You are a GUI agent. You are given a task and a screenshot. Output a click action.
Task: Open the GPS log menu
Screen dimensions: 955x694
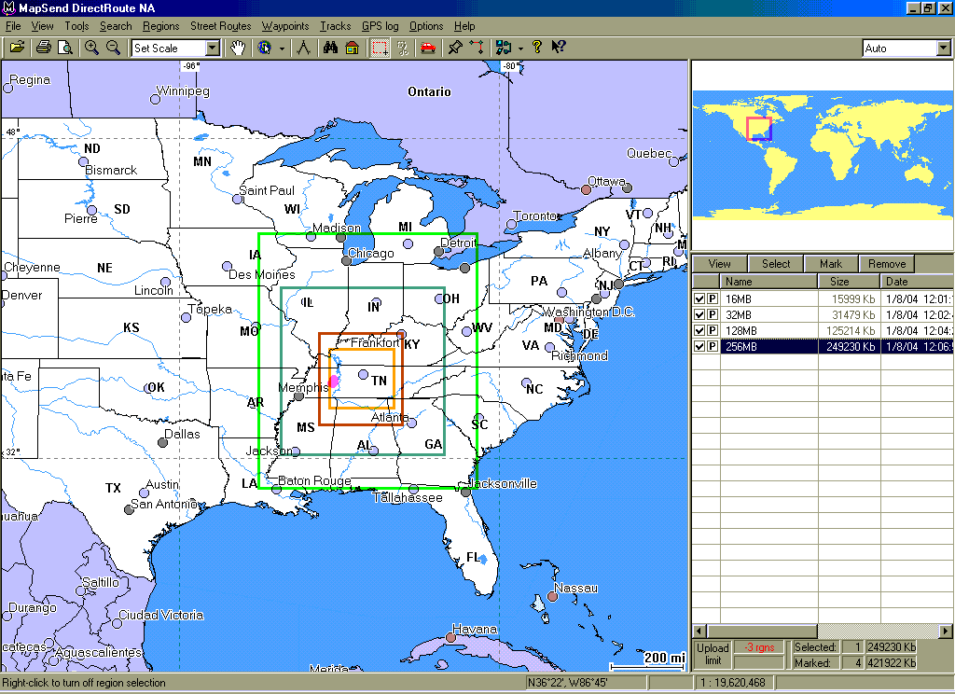click(381, 26)
